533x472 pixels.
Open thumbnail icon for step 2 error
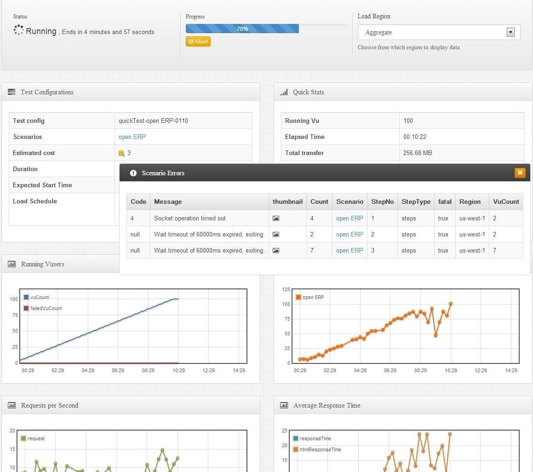point(276,235)
